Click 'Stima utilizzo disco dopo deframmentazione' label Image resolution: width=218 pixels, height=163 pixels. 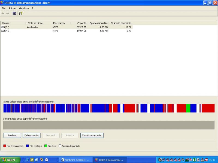pyautogui.click(x=26, y=119)
